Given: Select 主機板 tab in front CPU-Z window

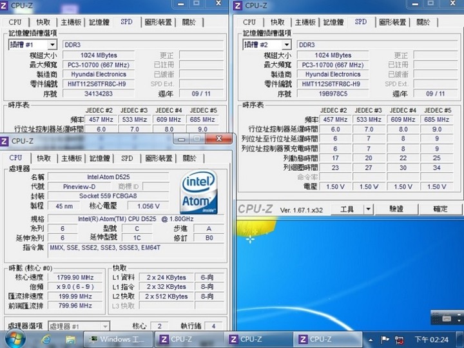Looking at the screenshot, I should tap(72, 159).
